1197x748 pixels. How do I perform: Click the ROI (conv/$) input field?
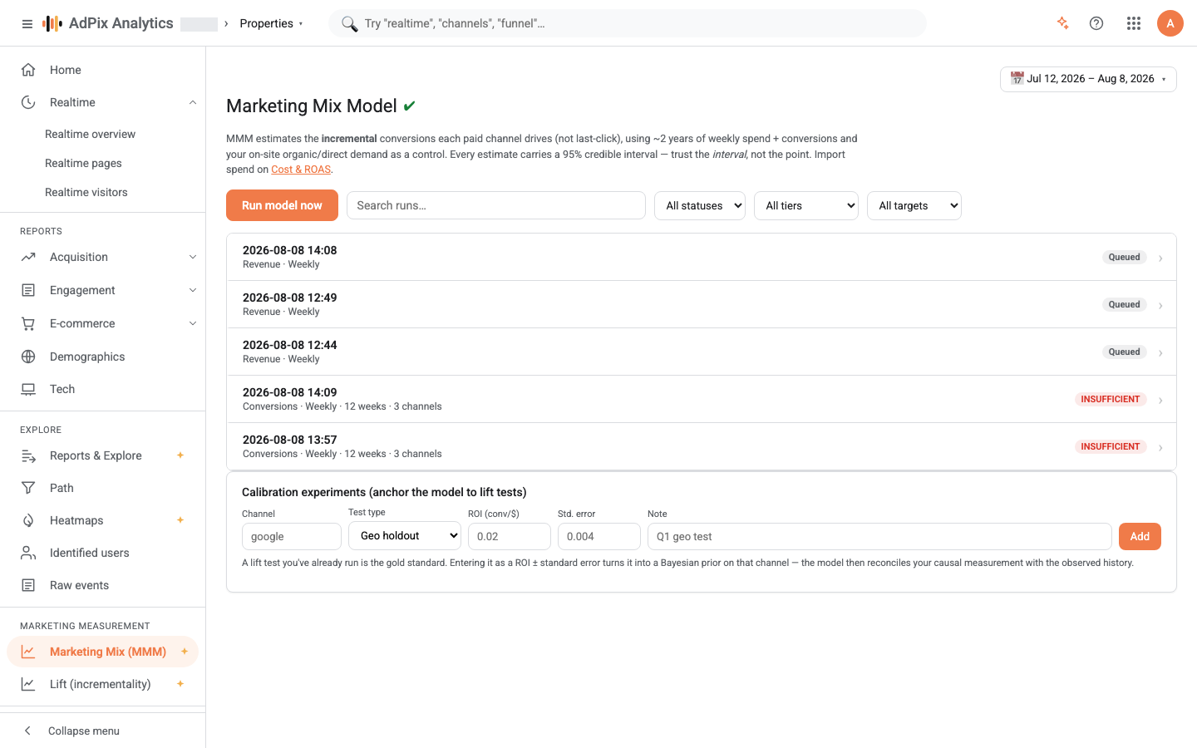[510, 536]
